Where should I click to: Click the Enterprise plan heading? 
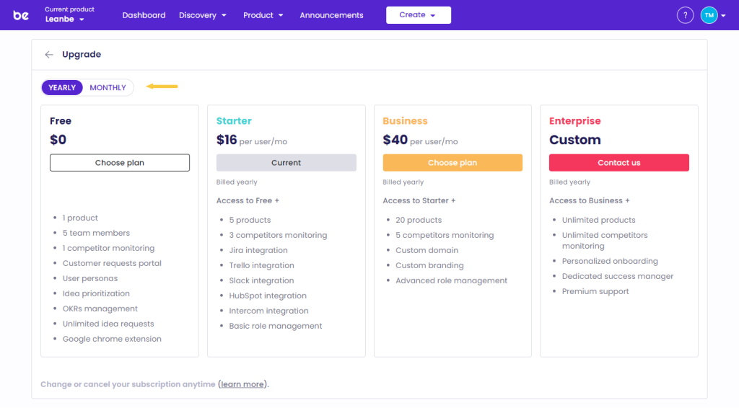coord(574,121)
